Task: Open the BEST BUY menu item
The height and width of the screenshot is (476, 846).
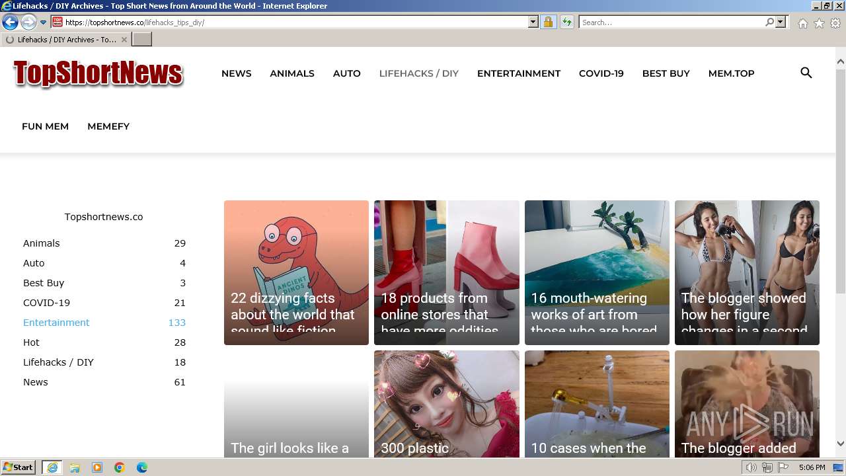Action: 666,73
